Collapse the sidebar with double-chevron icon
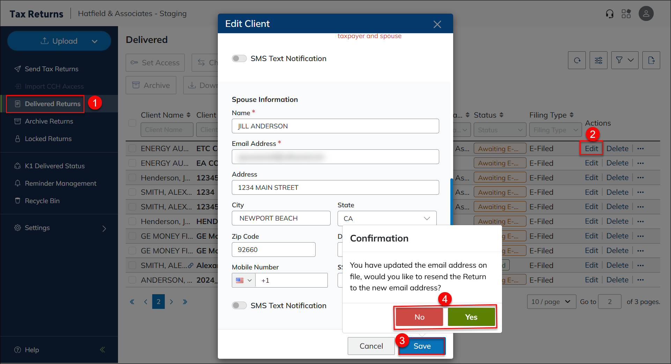The width and height of the screenshot is (671, 364). click(102, 350)
